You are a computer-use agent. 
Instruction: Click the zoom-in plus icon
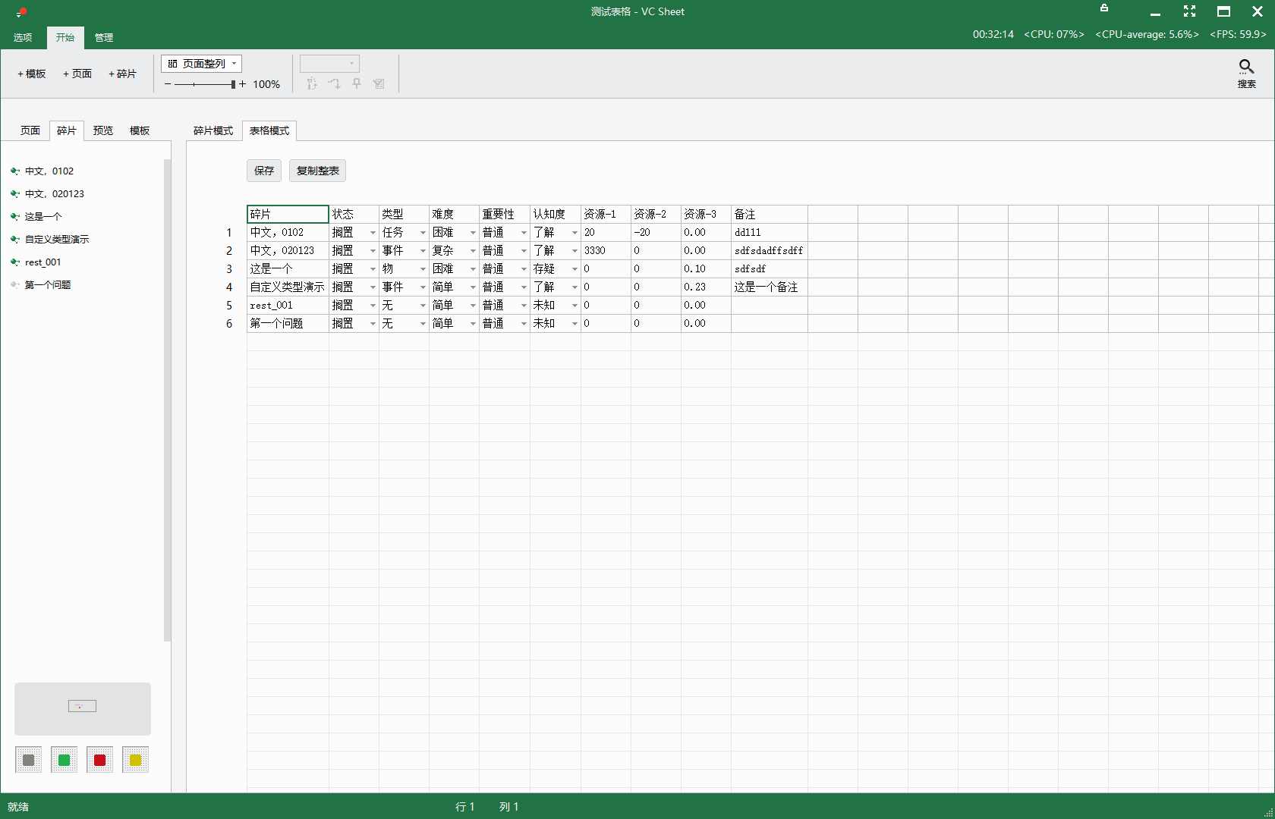[243, 84]
